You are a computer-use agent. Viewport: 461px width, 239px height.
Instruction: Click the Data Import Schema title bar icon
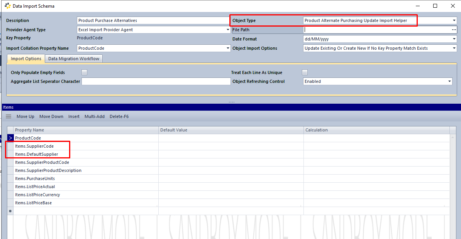coord(7,6)
